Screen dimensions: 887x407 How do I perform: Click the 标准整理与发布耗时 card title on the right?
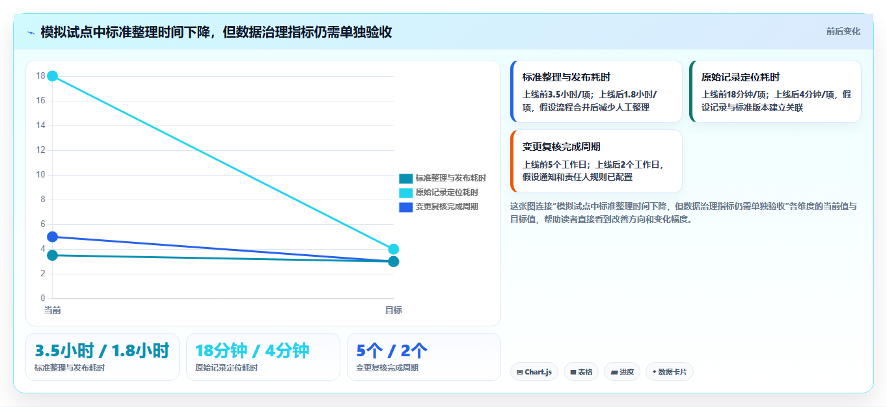pos(566,77)
